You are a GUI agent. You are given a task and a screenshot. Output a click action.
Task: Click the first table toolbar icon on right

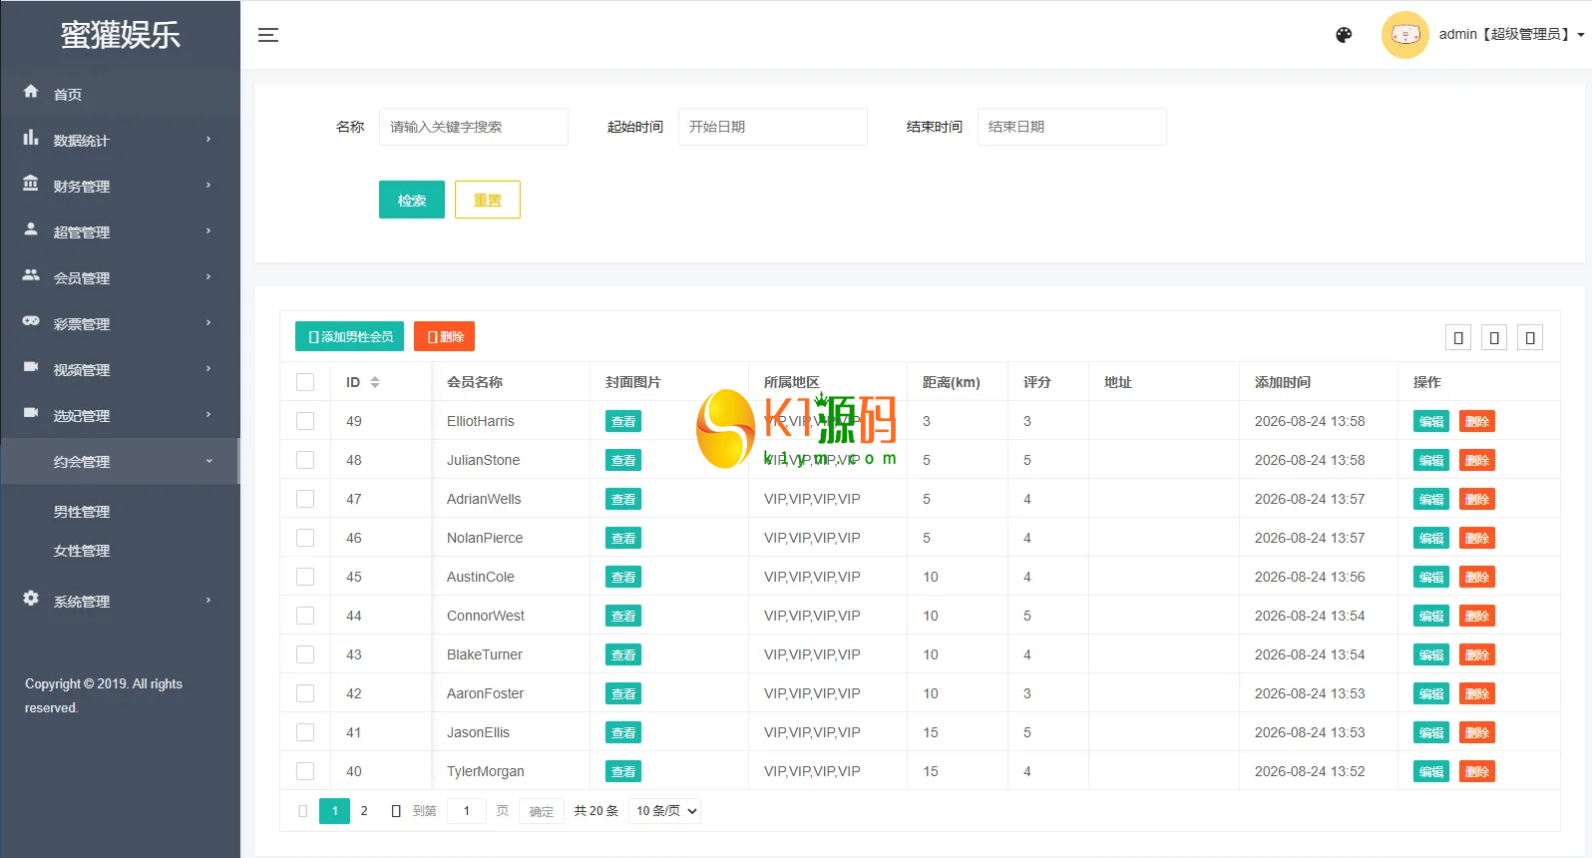coord(1458,337)
